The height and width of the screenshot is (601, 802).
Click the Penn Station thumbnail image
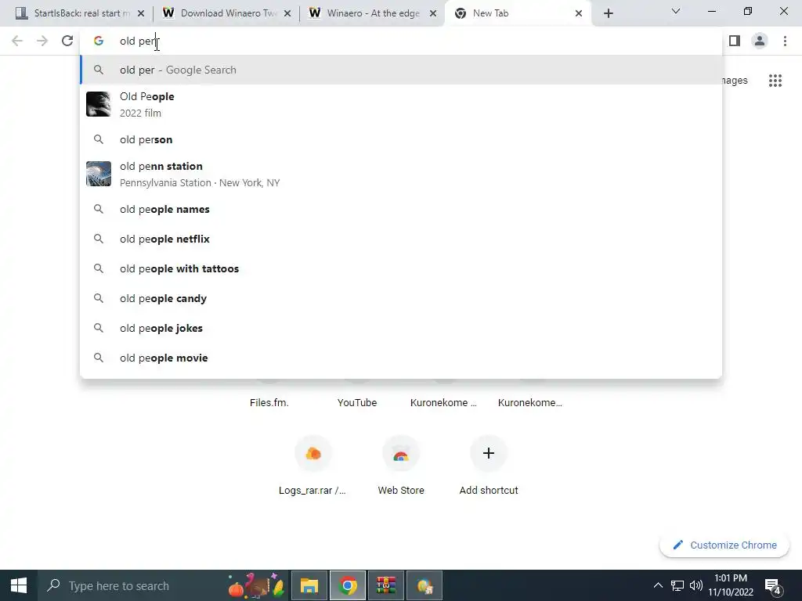point(98,174)
